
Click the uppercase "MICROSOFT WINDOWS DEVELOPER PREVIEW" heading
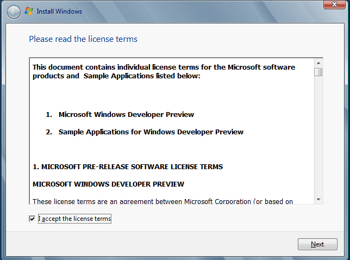pyautogui.click(x=109, y=184)
